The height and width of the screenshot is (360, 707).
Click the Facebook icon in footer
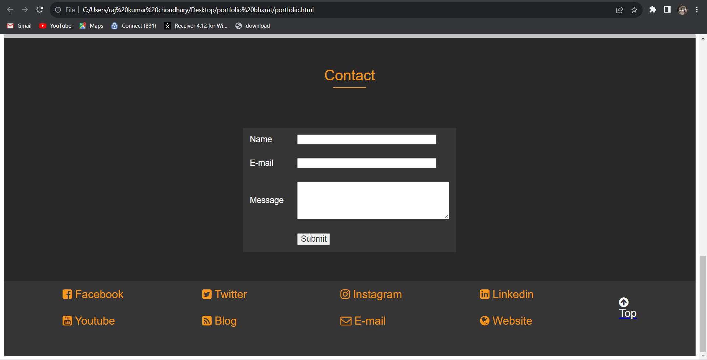click(67, 294)
